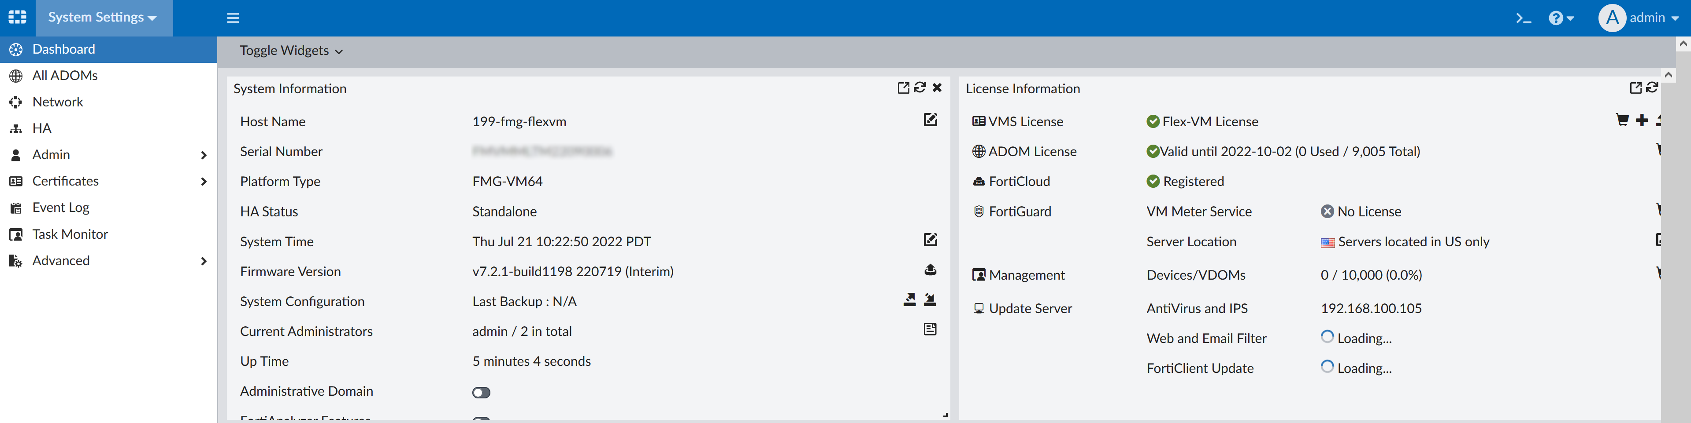The height and width of the screenshot is (423, 1691).
Task: Click the VMS License purchase cart icon
Action: pos(1621,120)
